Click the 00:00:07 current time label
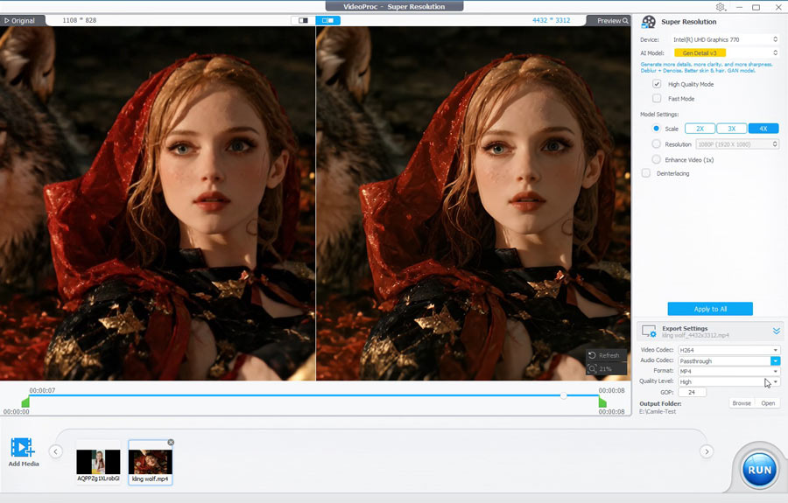The image size is (788, 503). 42,390
